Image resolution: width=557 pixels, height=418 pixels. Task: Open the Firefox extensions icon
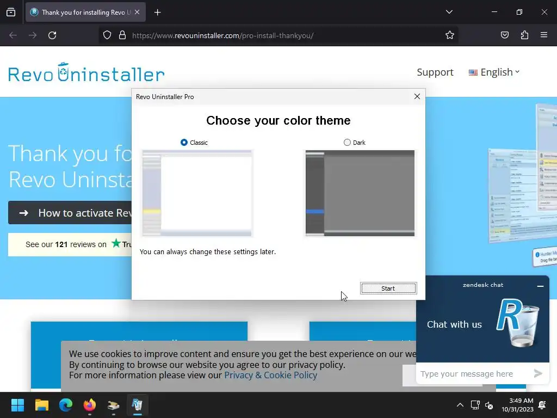click(524, 35)
